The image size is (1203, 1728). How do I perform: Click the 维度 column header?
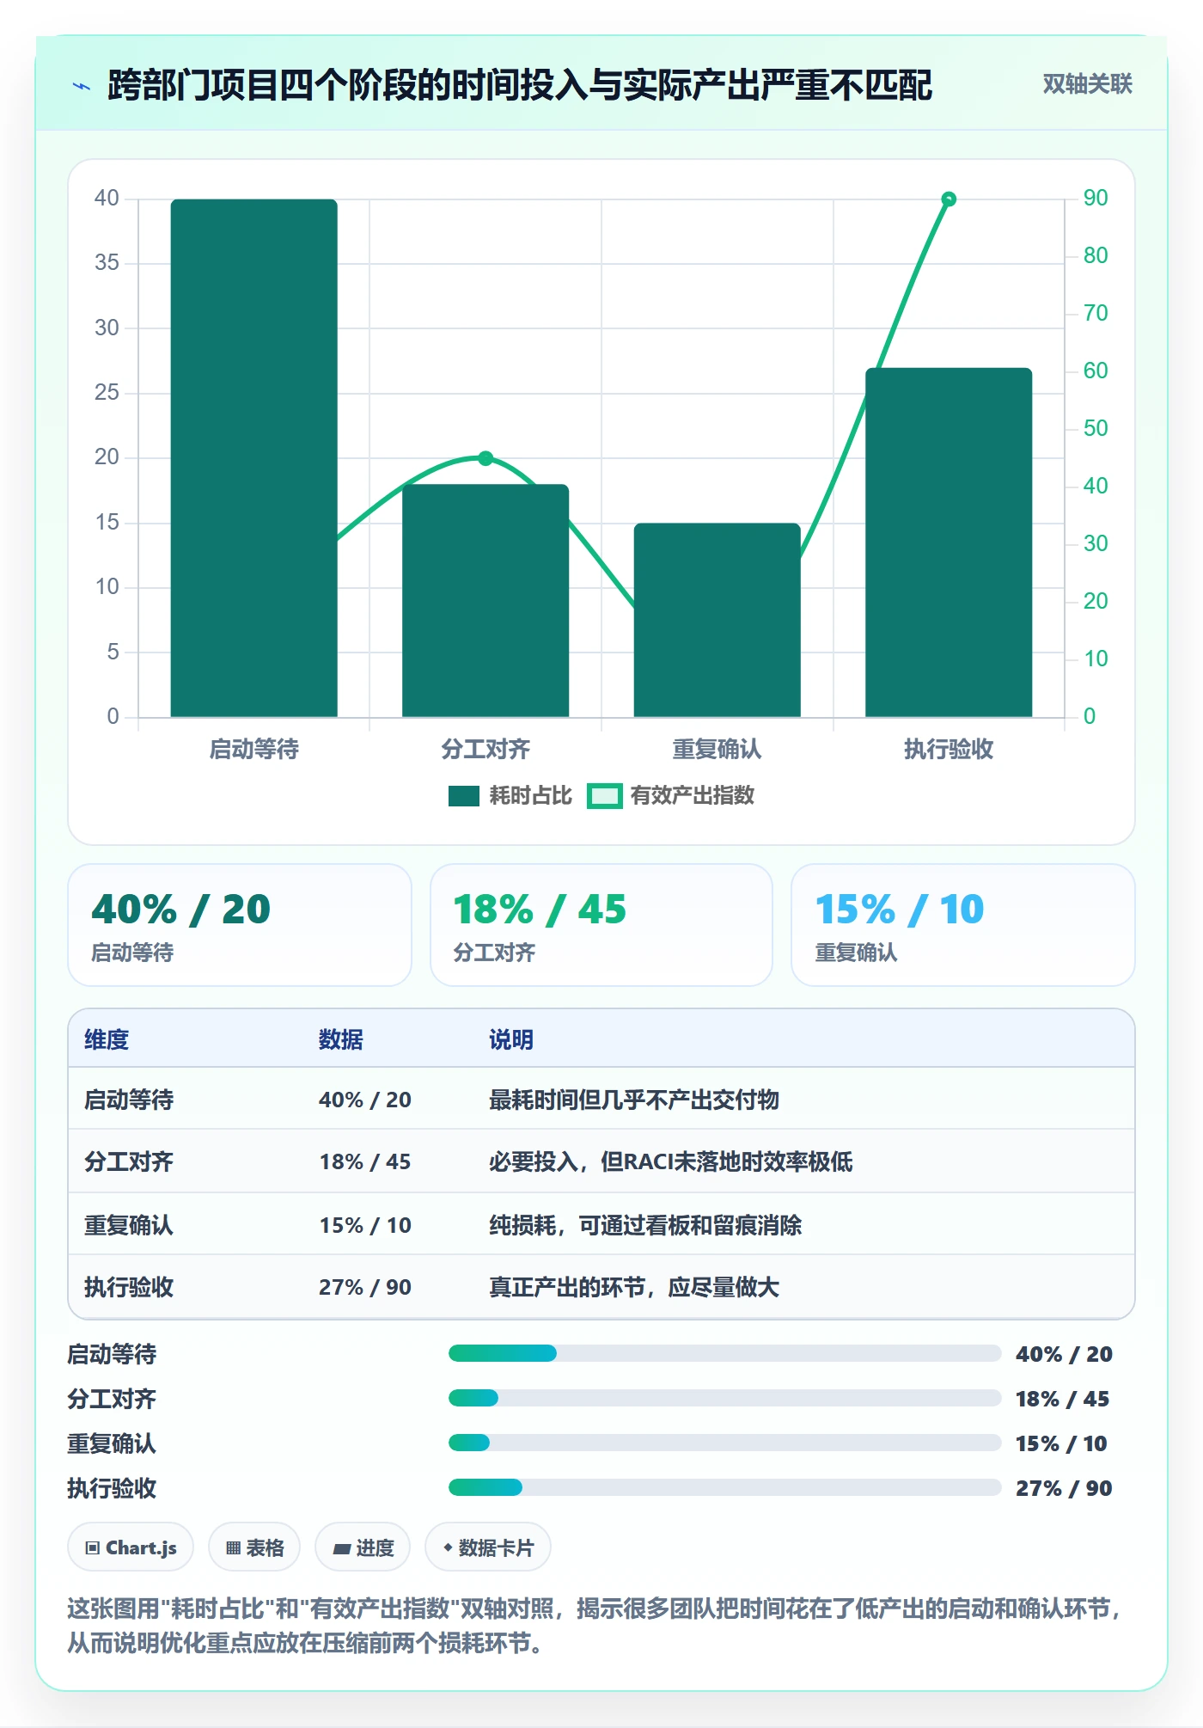(107, 1039)
